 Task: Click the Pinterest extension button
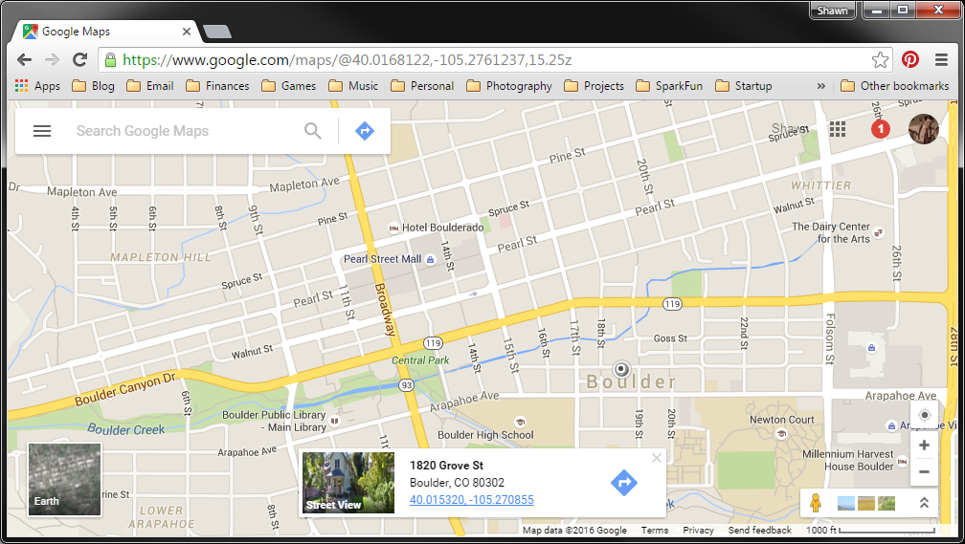[x=910, y=59]
